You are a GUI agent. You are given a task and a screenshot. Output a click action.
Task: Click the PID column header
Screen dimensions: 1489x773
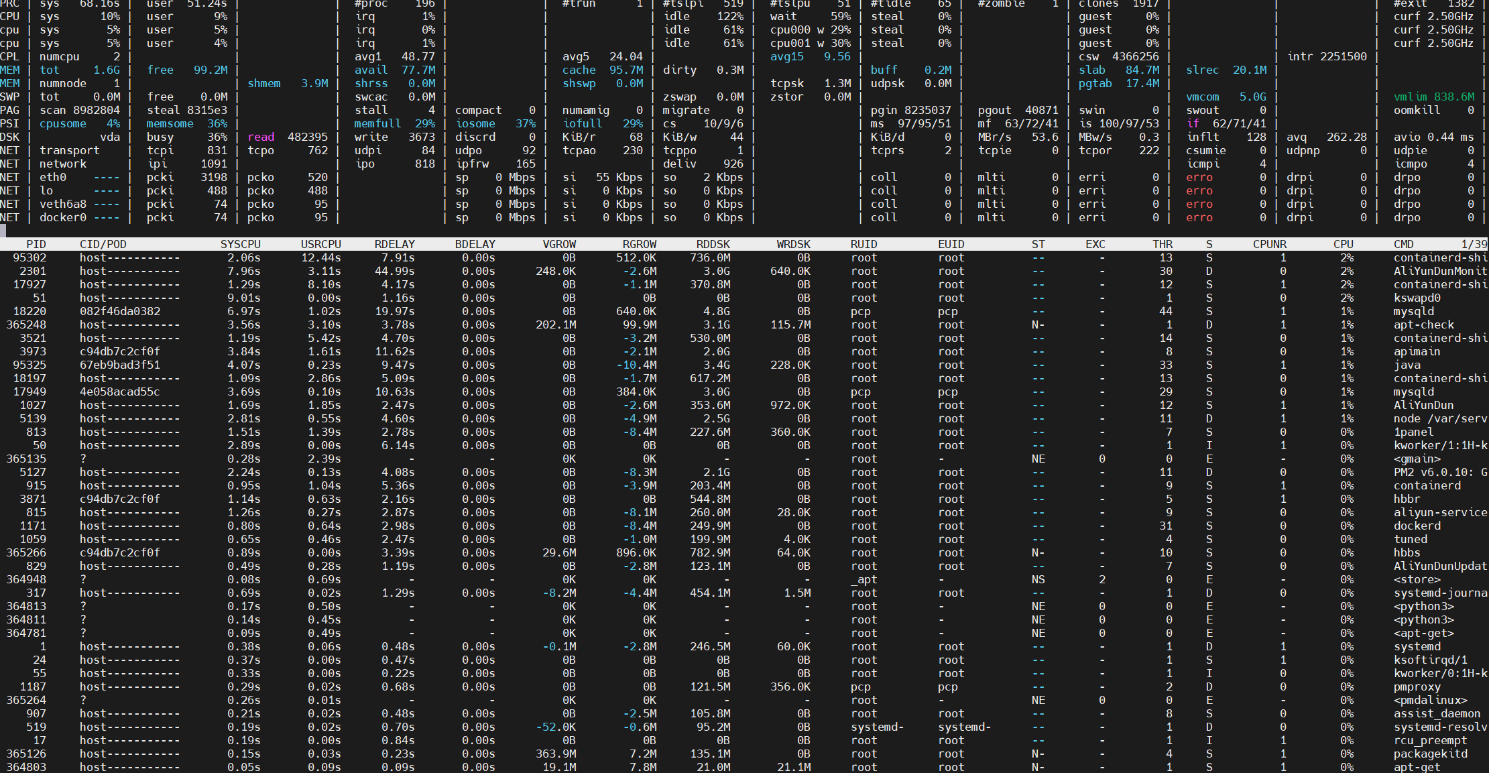point(36,244)
